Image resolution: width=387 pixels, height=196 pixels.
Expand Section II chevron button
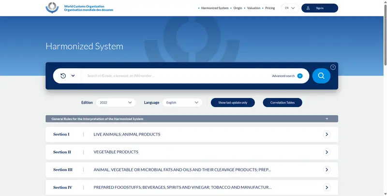[x=327, y=152]
